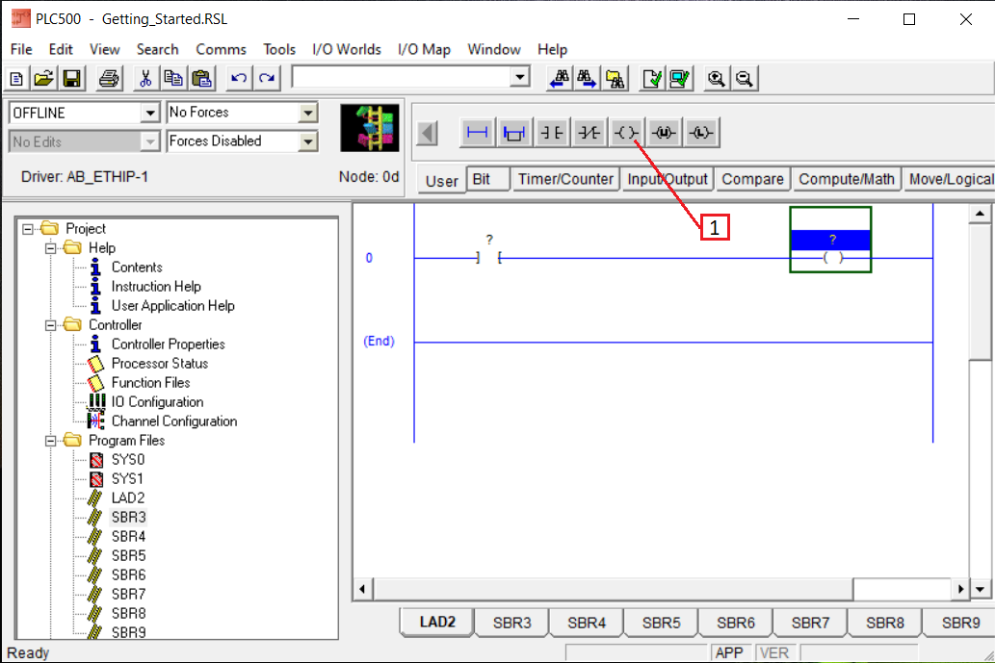Switch to the SBR6 program tab

click(x=736, y=623)
